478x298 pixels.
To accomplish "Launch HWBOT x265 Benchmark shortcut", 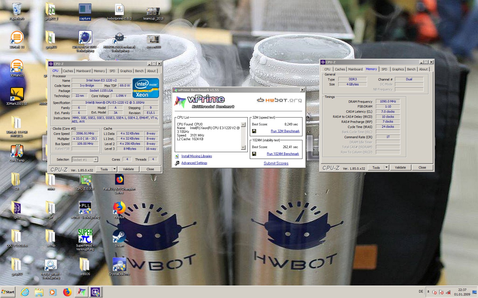I will (x=119, y=41).
